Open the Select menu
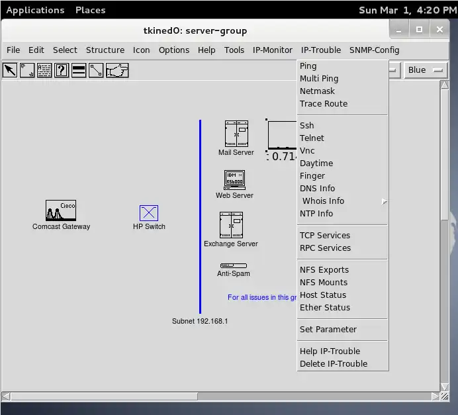Viewport: 458px width, 415px height. coord(65,50)
